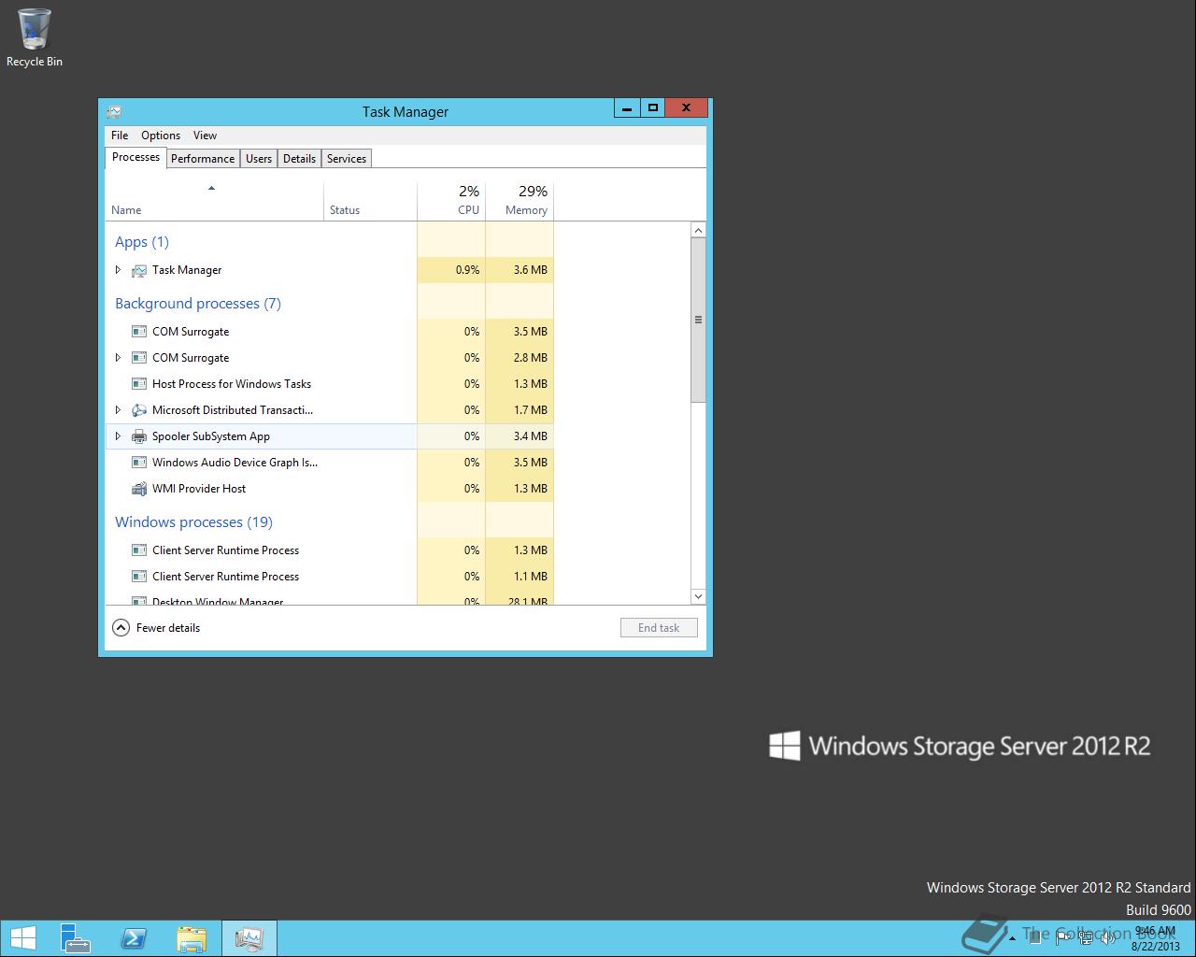
Task: Open Server Manager from the taskbar
Action: (76, 938)
